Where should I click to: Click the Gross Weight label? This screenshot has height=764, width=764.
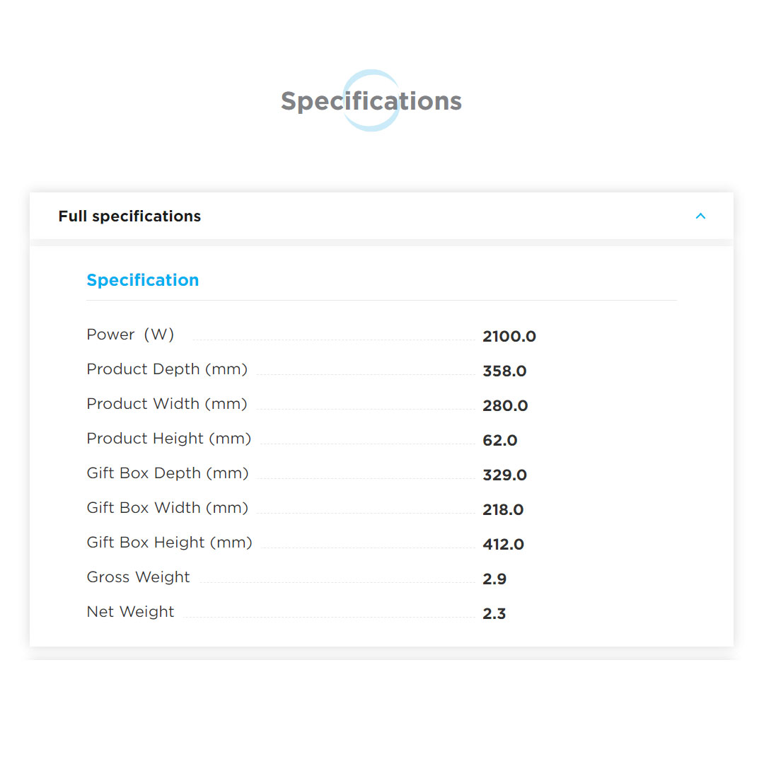[139, 577]
